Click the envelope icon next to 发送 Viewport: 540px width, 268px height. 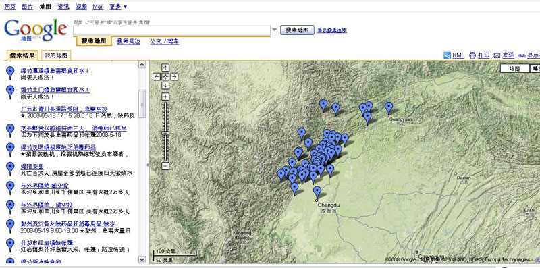tap(497, 55)
